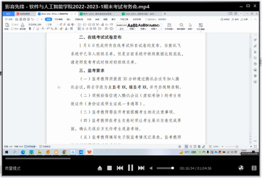Click the format painter brush icon
This screenshot has height=178, width=262.
pos(23,27)
